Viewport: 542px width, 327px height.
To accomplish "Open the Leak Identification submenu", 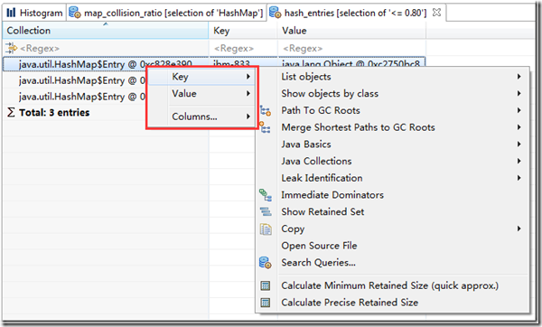I will click(392, 178).
